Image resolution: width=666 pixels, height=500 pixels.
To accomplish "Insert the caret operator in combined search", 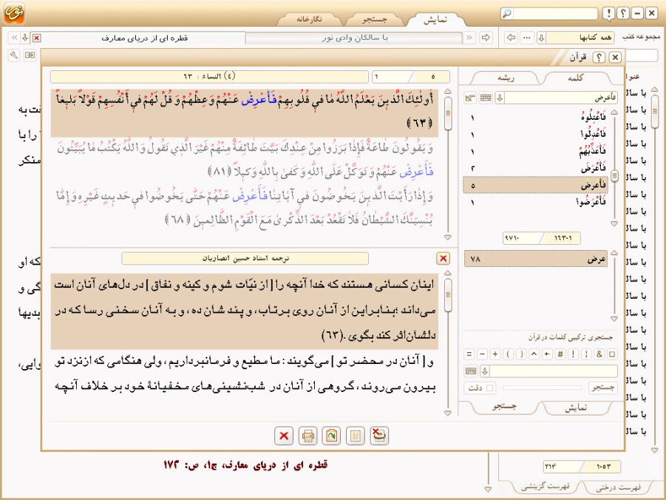I will [534, 354].
